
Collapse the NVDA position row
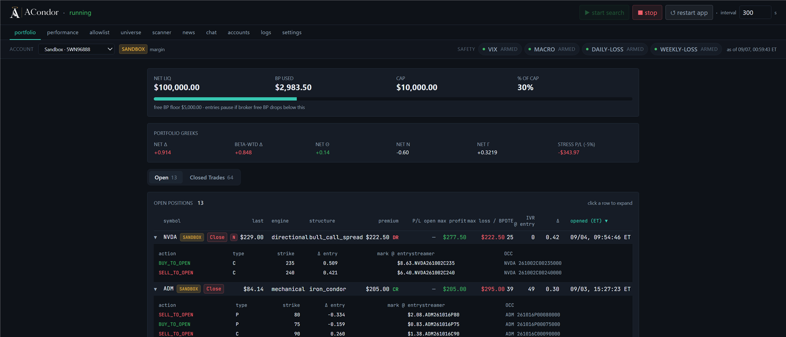pyautogui.click(x=156, y=237)
